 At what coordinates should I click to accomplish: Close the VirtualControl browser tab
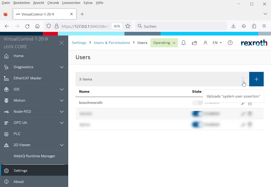71,14
